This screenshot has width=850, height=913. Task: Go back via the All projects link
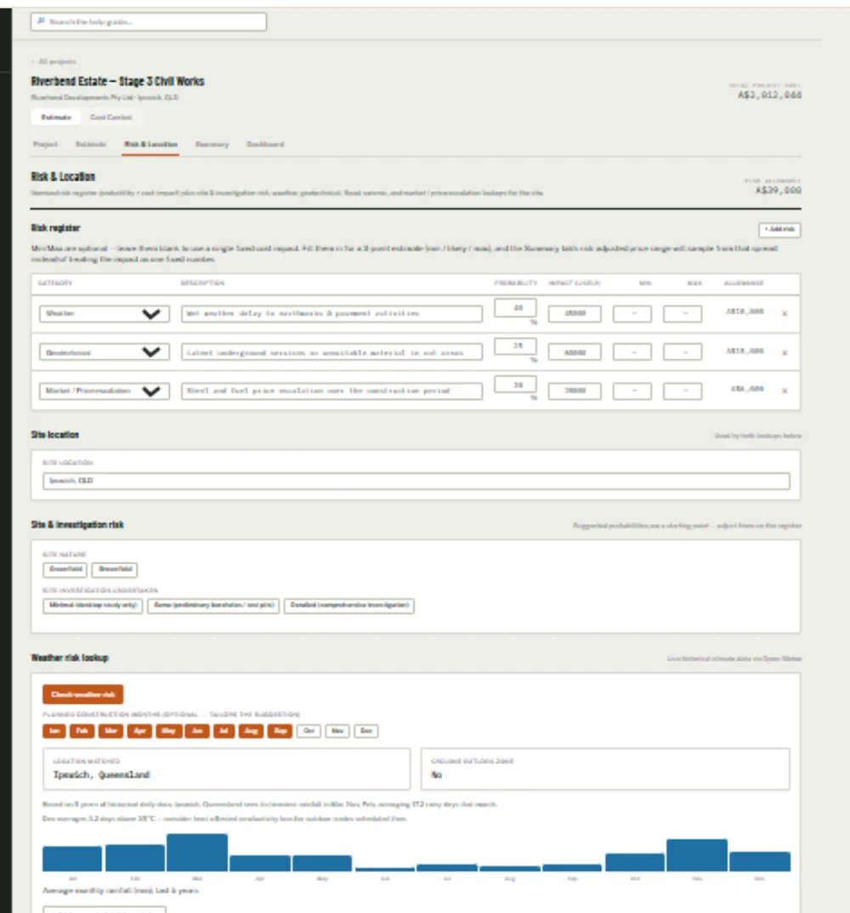(54, 61)
